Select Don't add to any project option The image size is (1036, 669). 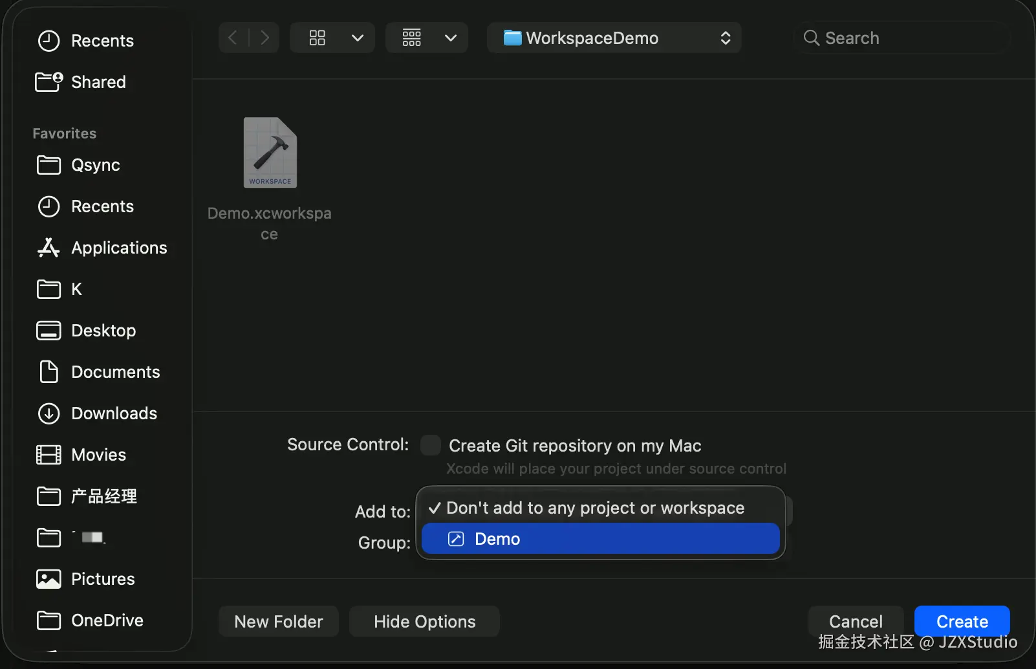coord(595,508)
